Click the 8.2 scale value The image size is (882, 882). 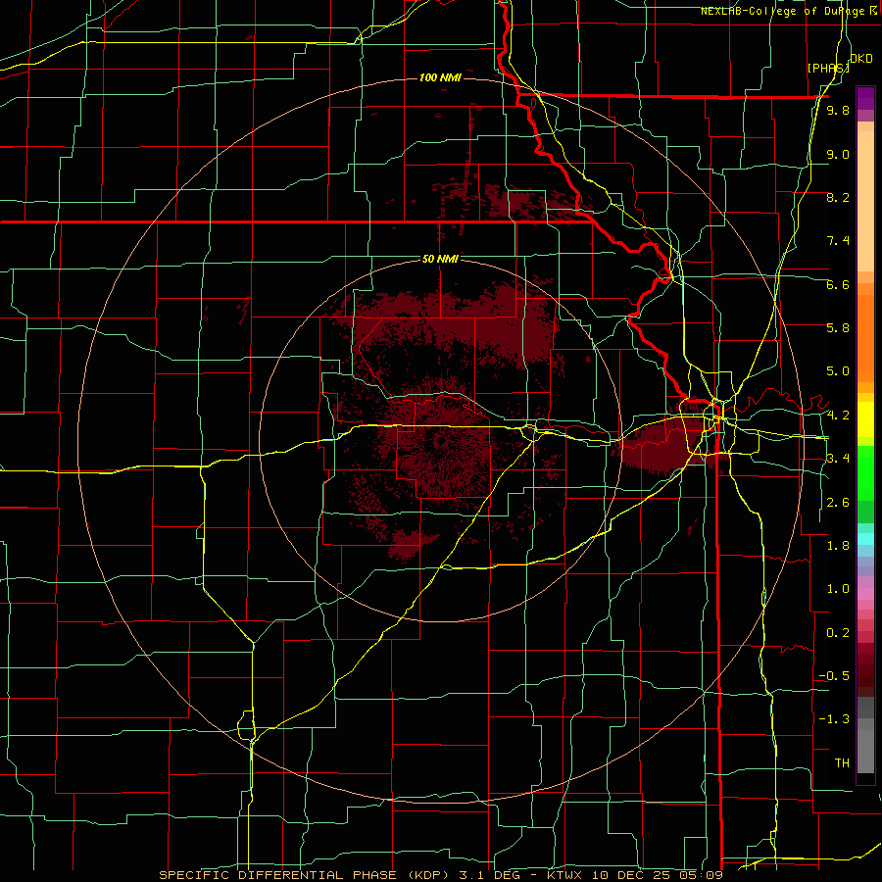tap(838, 198)
